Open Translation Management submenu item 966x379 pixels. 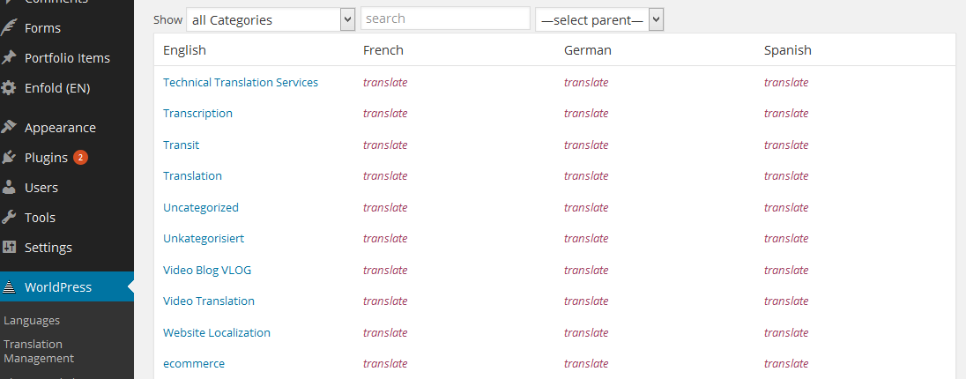[39, 351]
